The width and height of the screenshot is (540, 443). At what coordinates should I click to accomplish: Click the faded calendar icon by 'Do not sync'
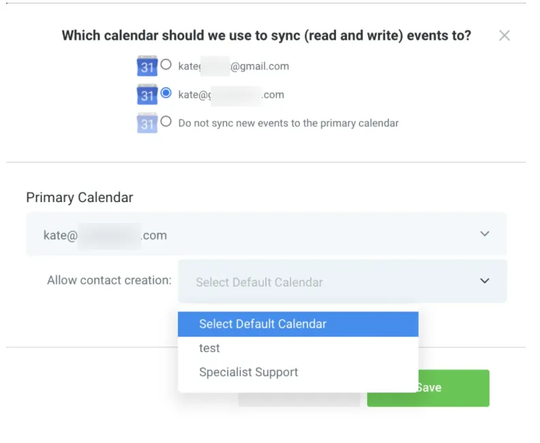[147, 123]
